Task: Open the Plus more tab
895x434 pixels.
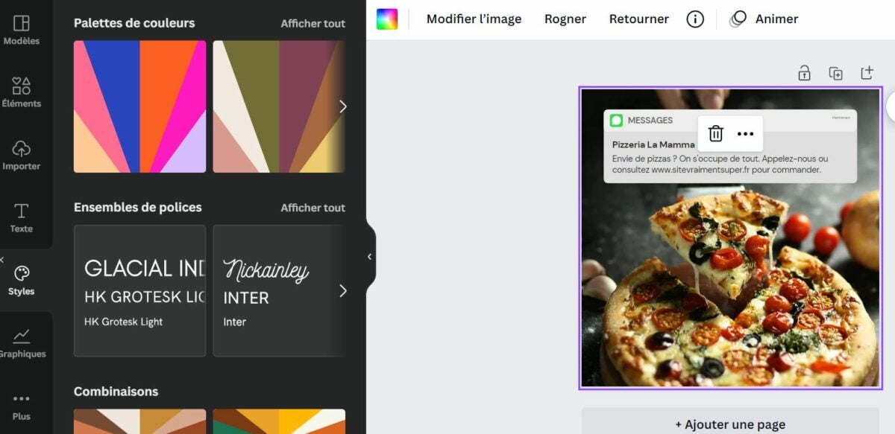Action: click(22, 406)
